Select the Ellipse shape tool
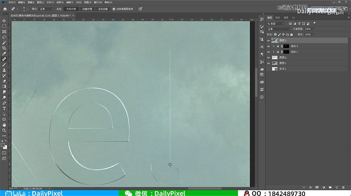The width and height of the screenshot is (351, 196). coord(4,119)
